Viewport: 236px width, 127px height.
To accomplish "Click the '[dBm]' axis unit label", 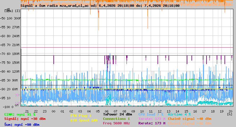I will tap(9, 11).
